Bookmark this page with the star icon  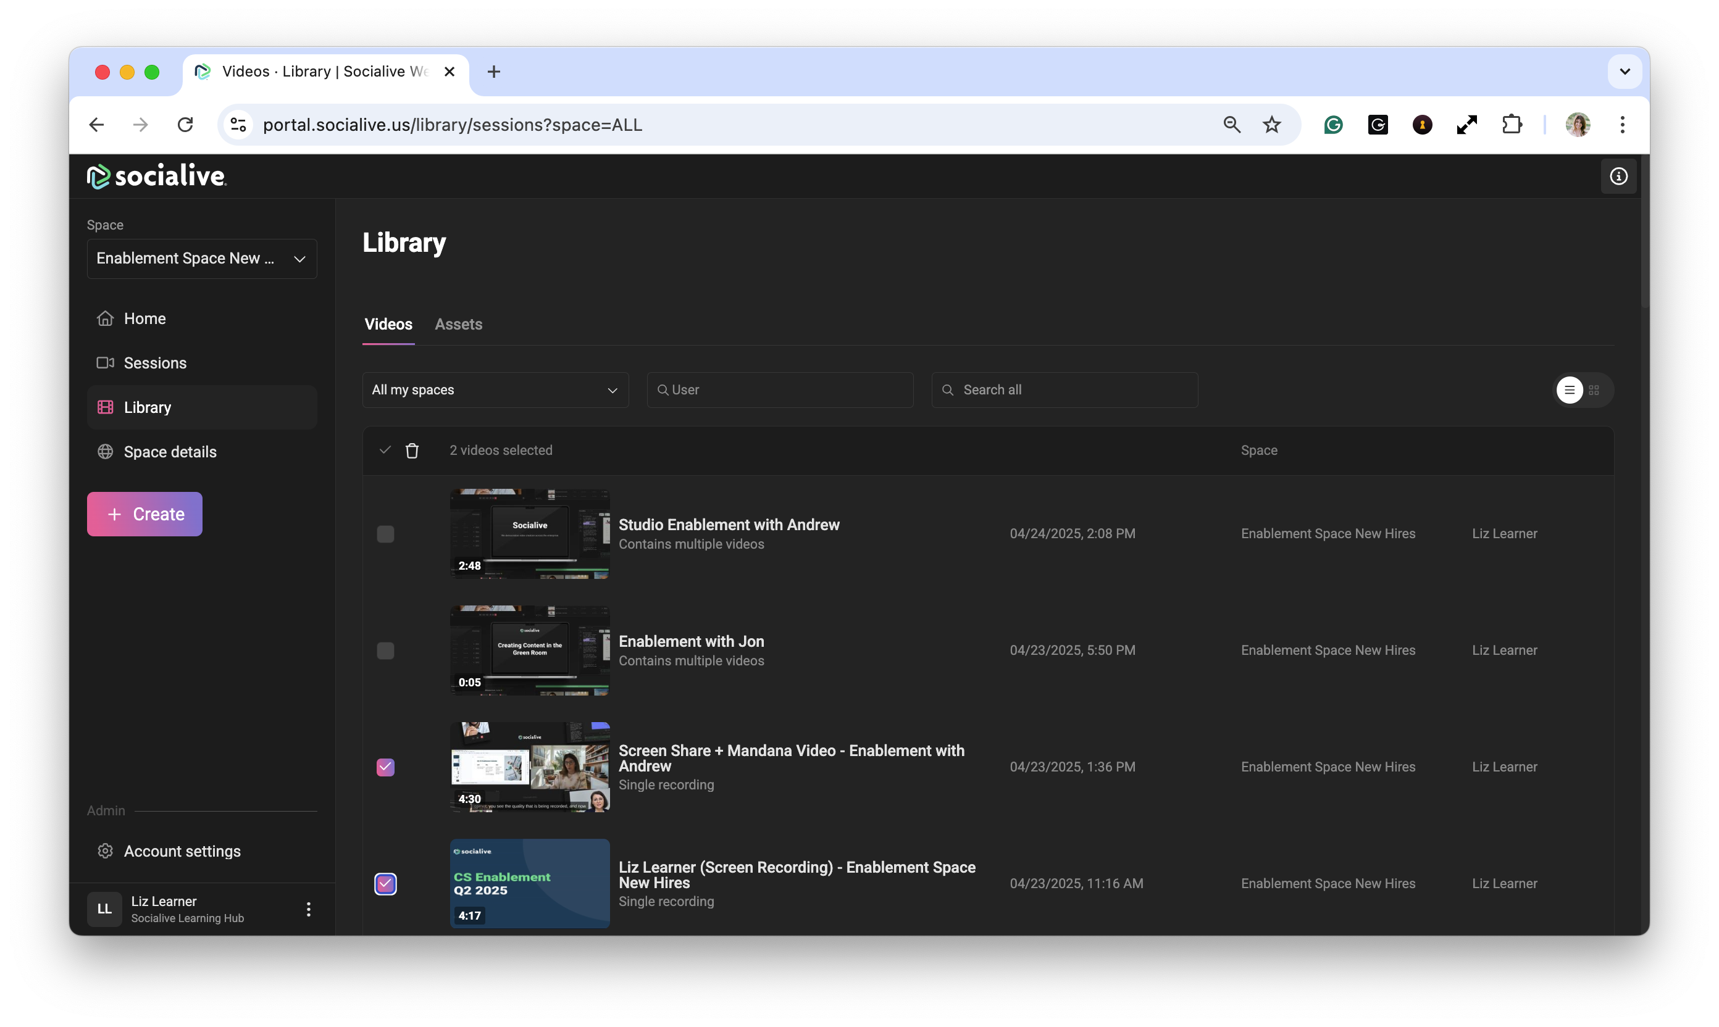tap(1272, 125)
